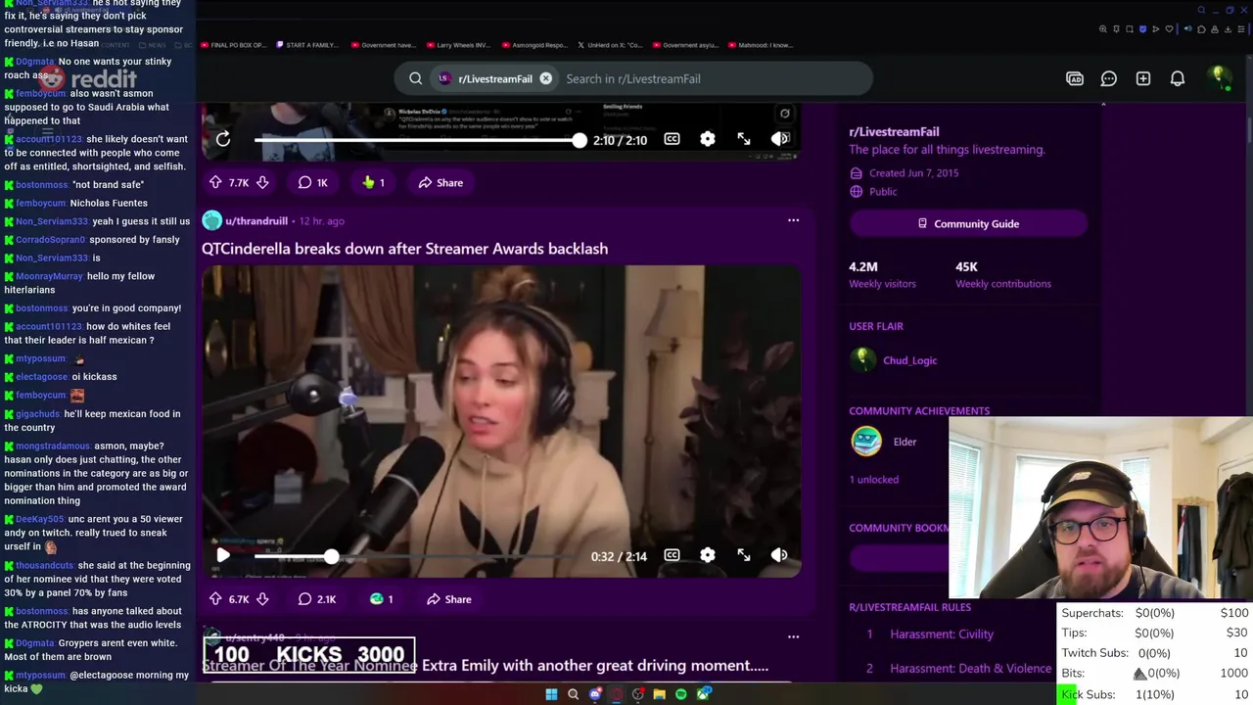Click the create post plus icon
Screen dimensions: 1253x705
click(x=1143, y=78)
